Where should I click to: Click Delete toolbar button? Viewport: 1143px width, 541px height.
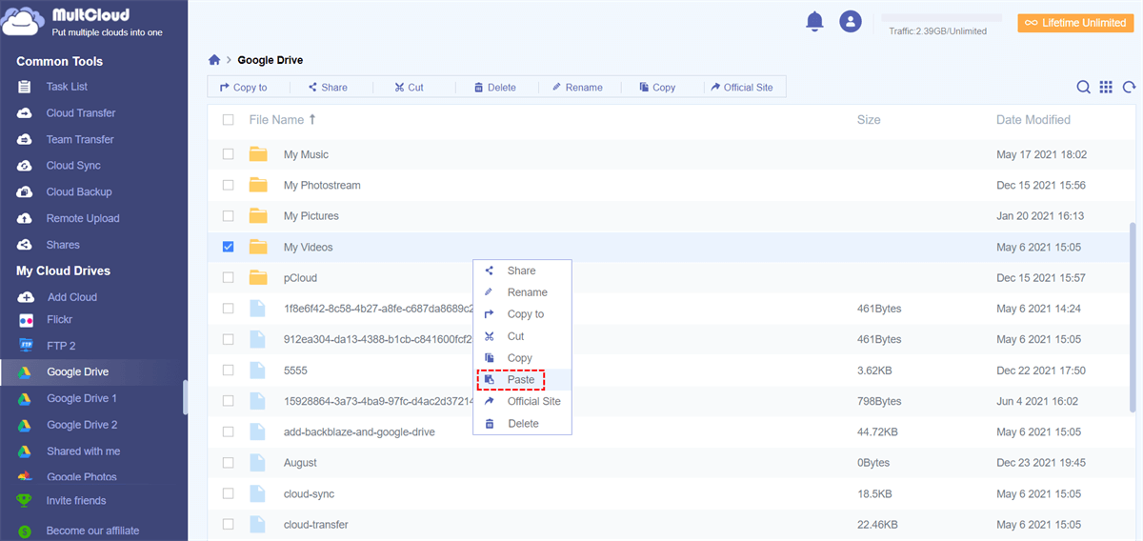(494, 88)
